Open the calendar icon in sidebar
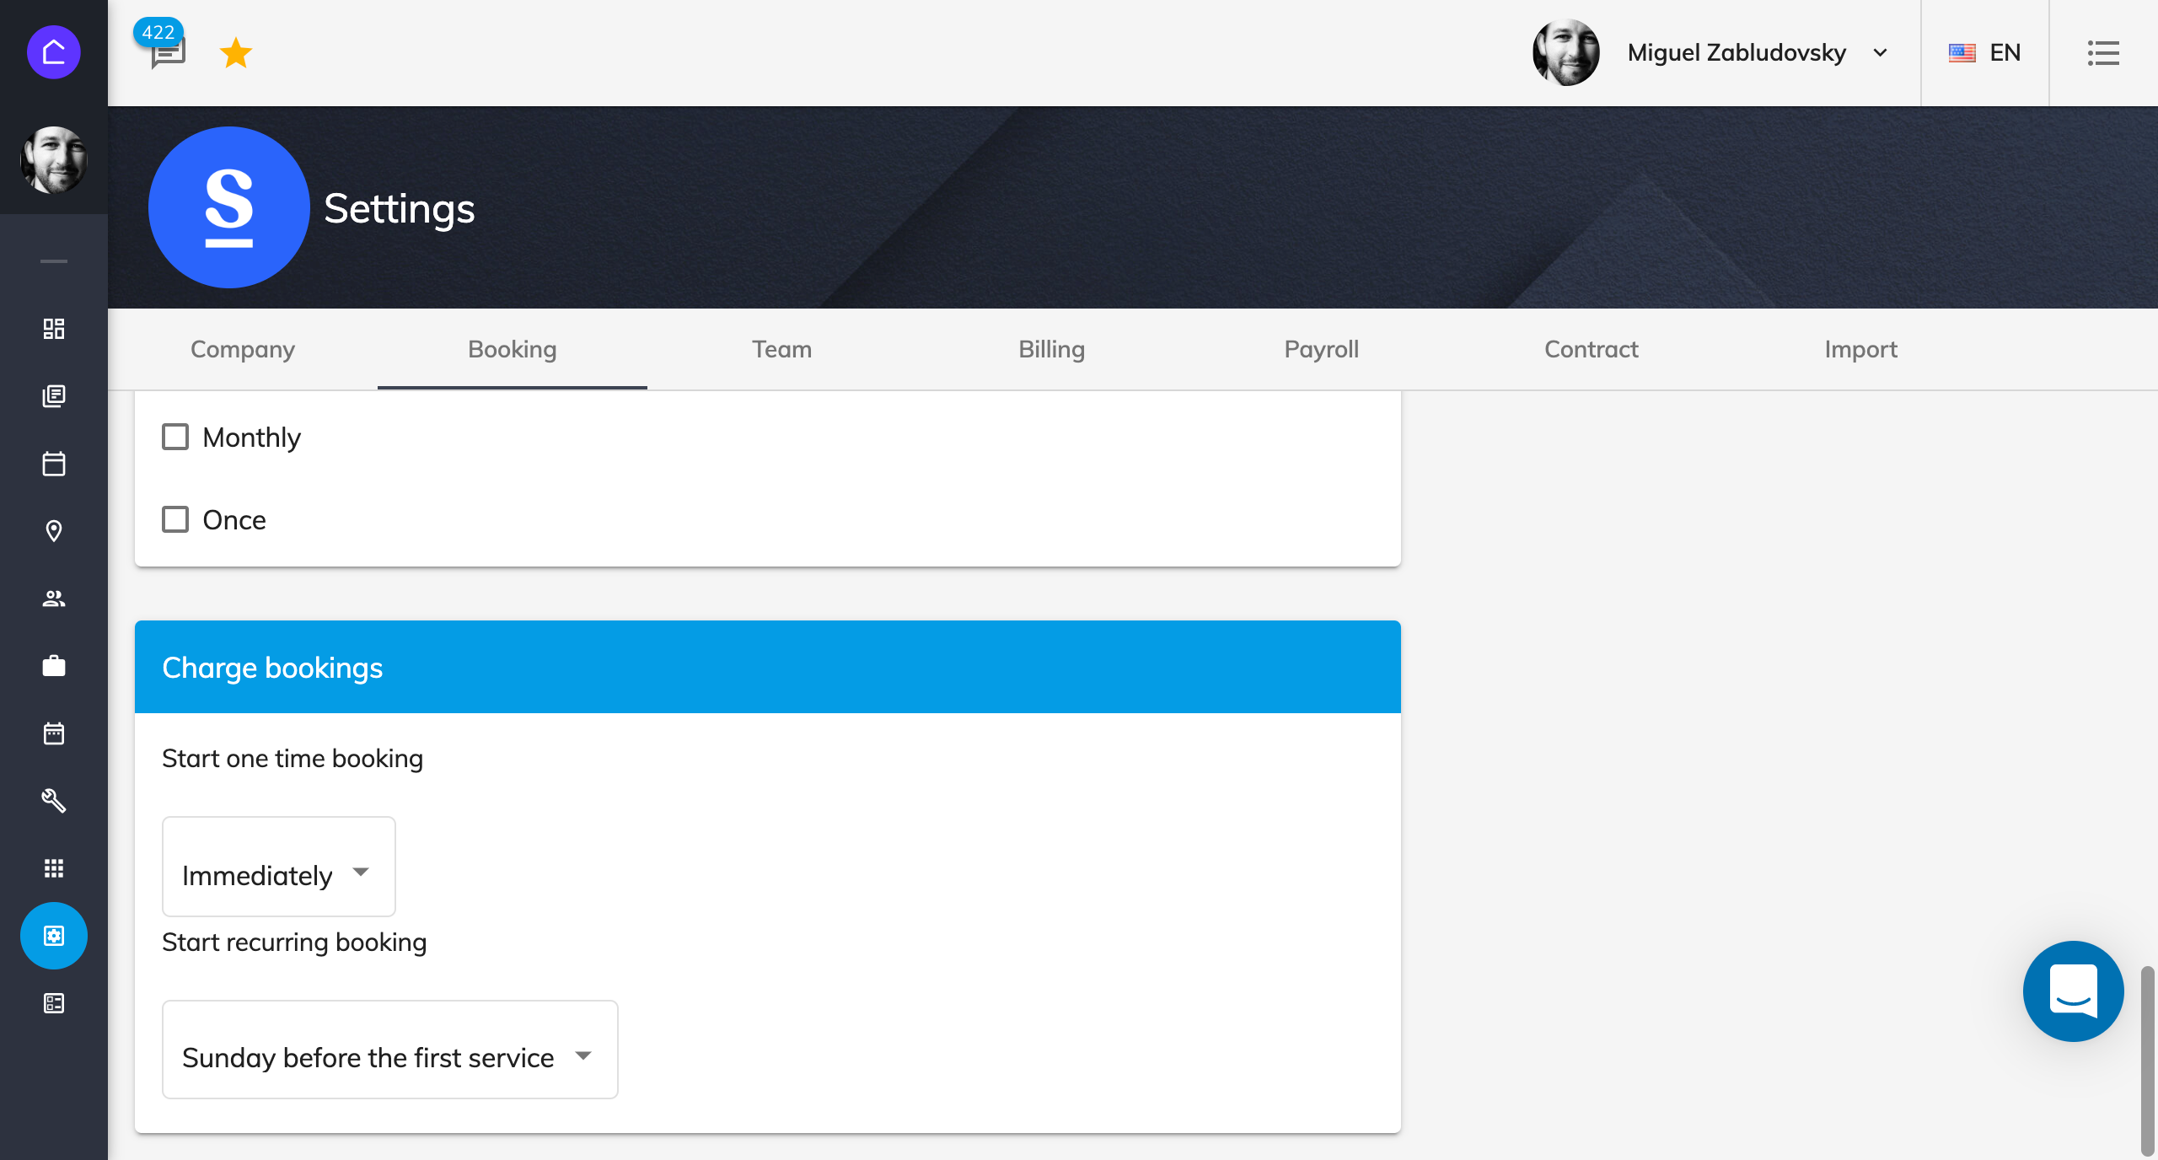Image resolution: width=2158 pixels, height=1160 pixels. pyautogui.click(x=54, y=464)
